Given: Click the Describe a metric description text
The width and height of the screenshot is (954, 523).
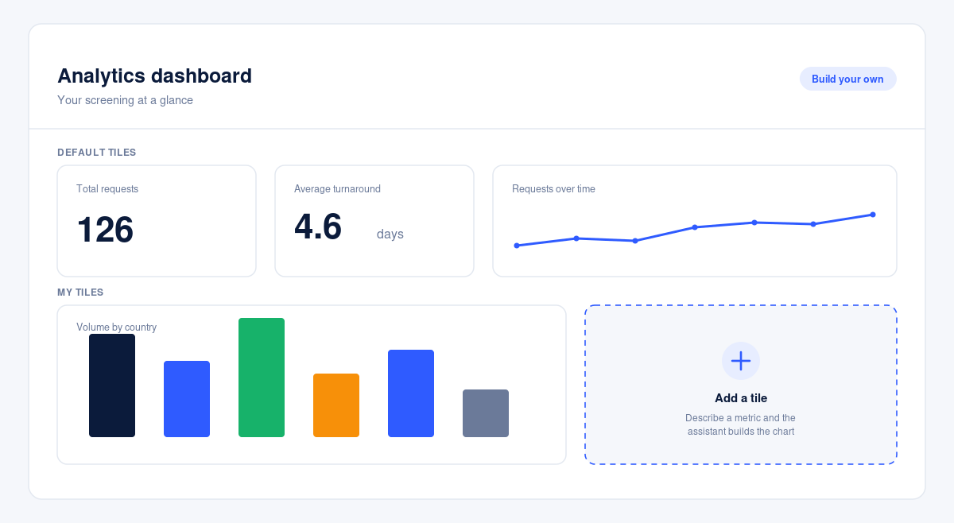Looking at the screenshot, I should point(741,424).
